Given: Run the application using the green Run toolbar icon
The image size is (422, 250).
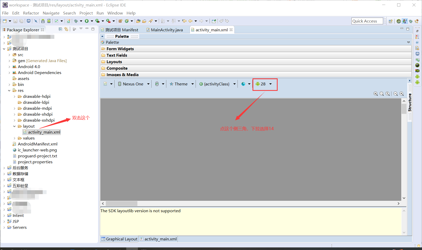Looking at the screenshot, I should pyautogui.click(x=87, y=21).
